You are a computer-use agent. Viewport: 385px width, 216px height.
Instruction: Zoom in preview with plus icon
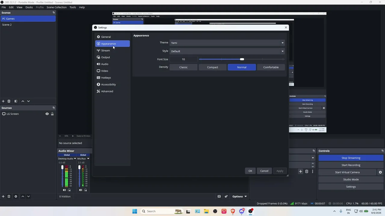coord(72,136)
